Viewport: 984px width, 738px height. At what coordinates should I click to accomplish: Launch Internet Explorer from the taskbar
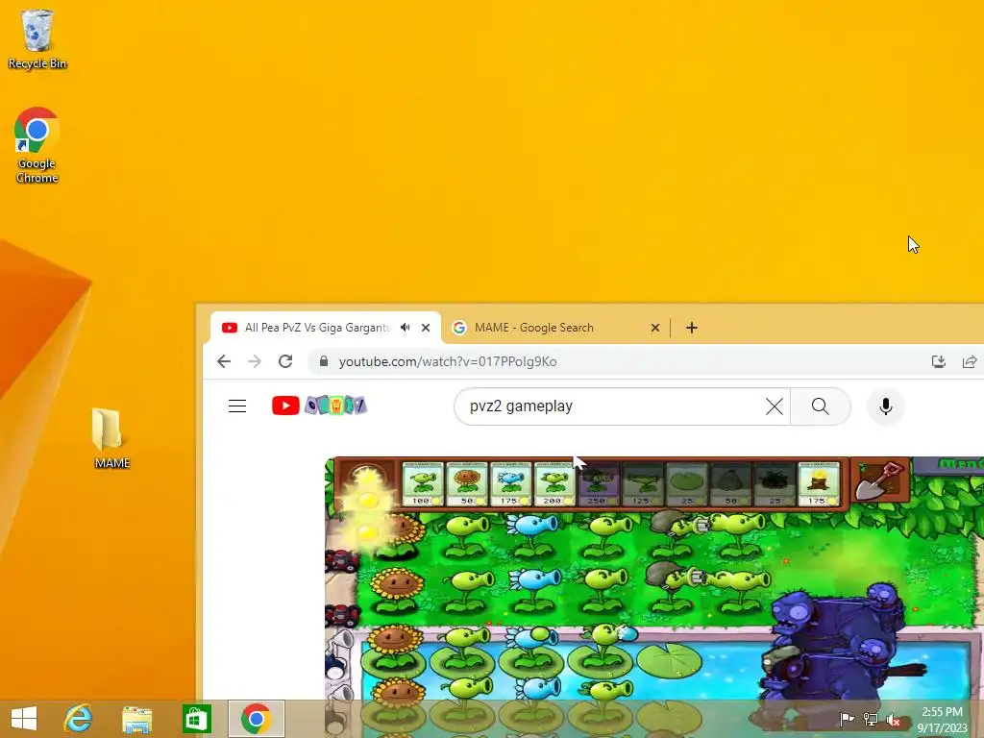coord(79,719)
